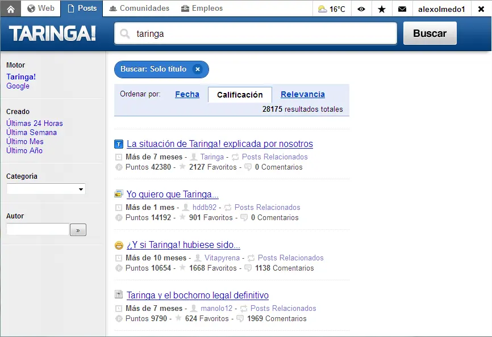
Task: Click the magnifier icon in search box
Action: click(125, 33)
